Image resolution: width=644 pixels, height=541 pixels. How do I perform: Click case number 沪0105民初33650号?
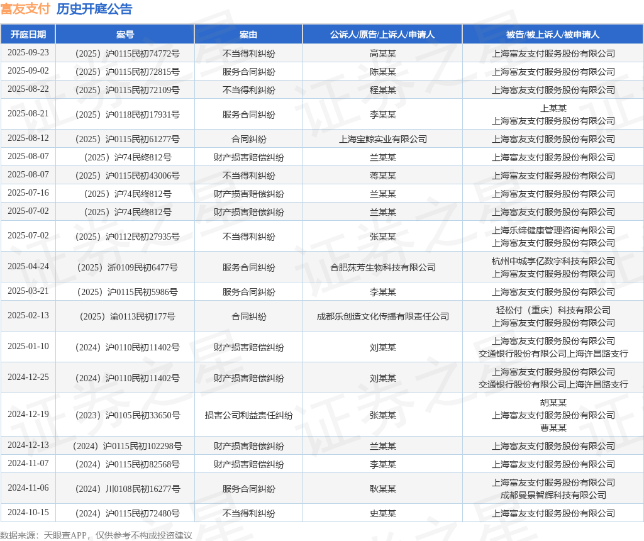click(127, 415)
